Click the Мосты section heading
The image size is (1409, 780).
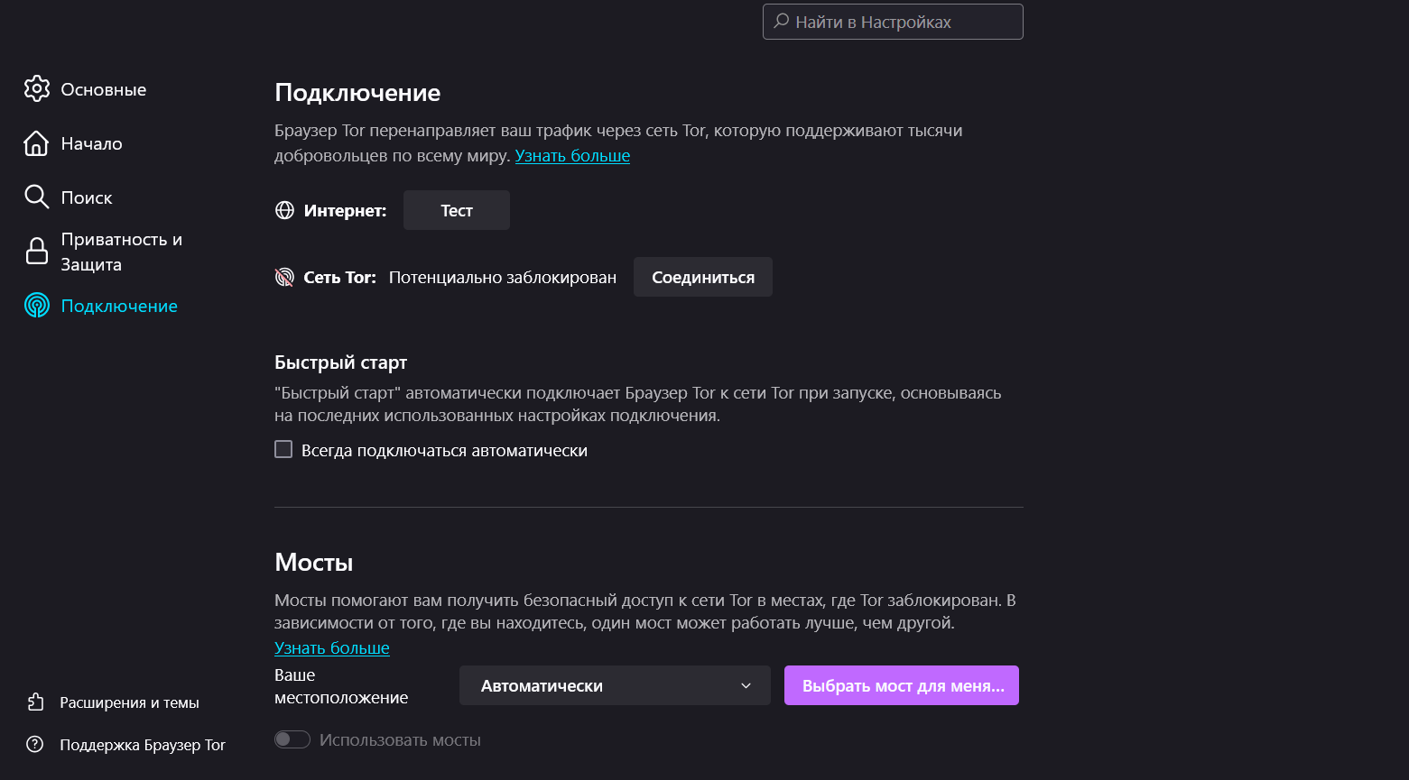pyautogui.click(x=314, y=562)
